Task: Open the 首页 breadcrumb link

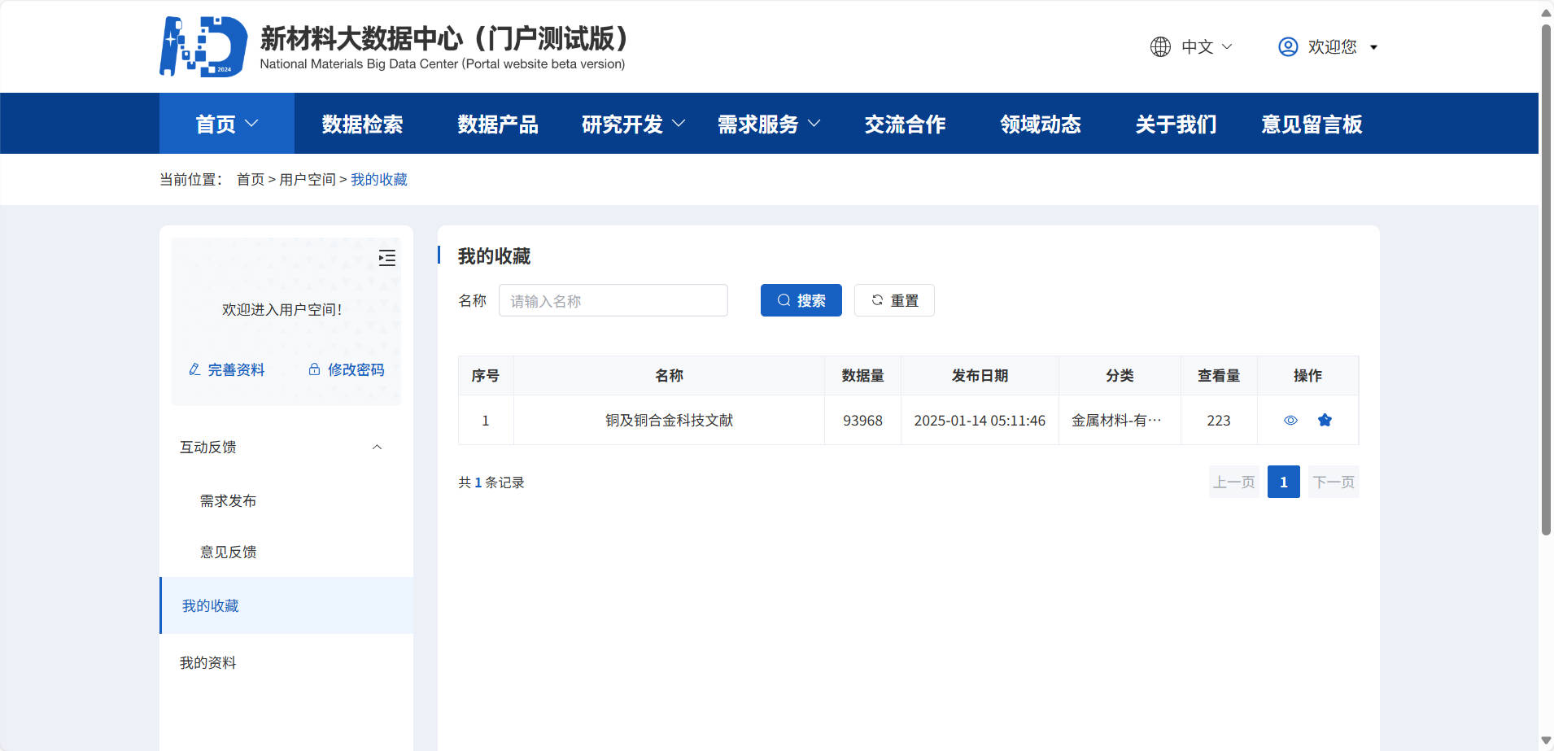Action: click(x=250, y=179)
